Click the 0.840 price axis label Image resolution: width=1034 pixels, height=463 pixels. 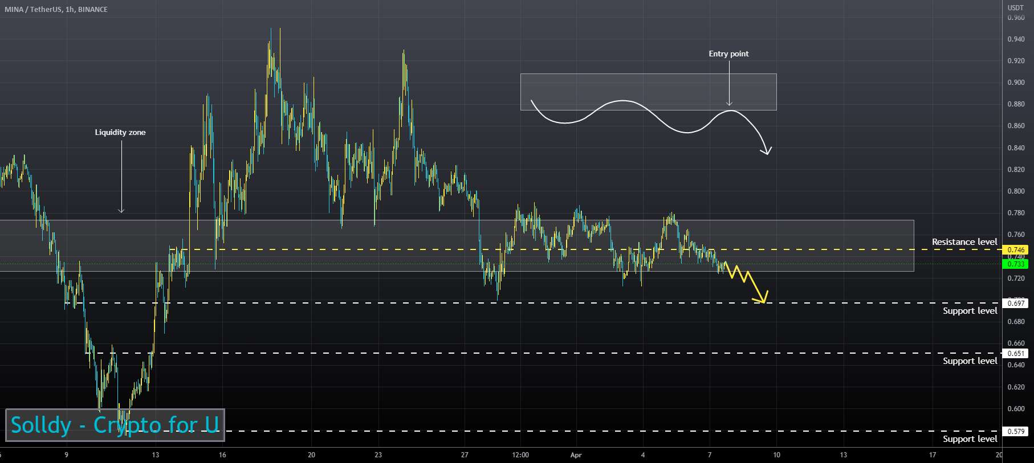1016,148
